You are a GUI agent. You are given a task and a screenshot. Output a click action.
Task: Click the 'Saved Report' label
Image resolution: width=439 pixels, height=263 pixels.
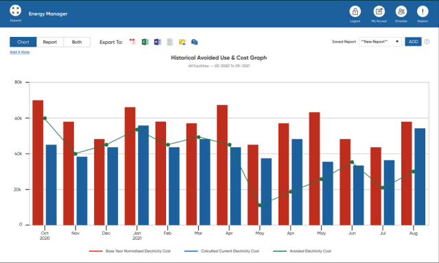click(344, 42)
